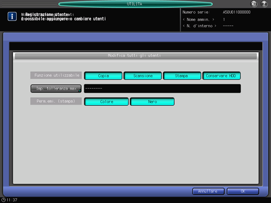Viewport: 271px width, 203px height.
Task: Click the Perm.emi. (stampa) label
Action: [x=56, y=101]
